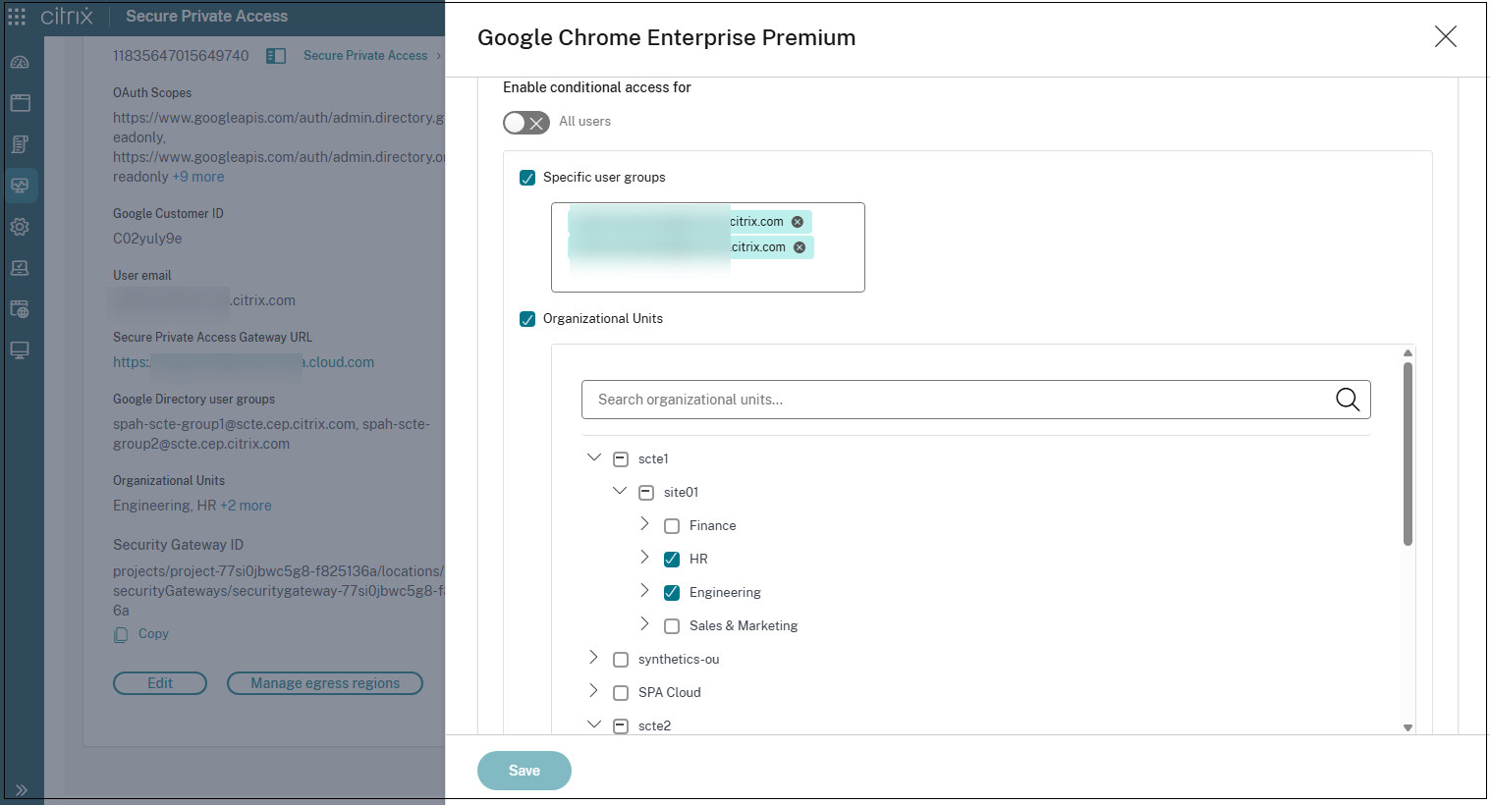Expand the Finance tree node

pos(644,524)
